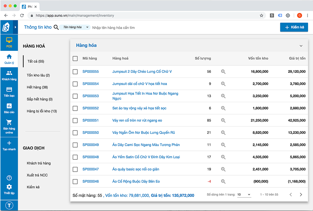Collapse the Hàng hóa panel chevron
The image size is (313, 211).
click(301, 46)
